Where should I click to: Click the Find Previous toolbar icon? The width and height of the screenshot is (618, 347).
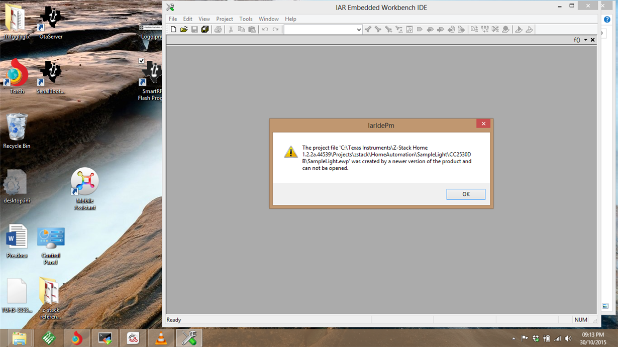coord(368,30)
